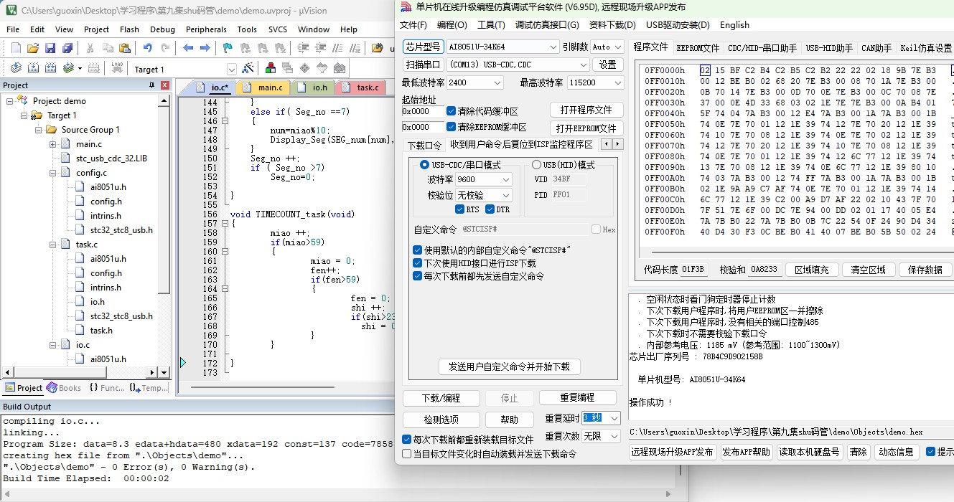Open the COM13 USB-CDC serial port dropdown
Screen dimensions: 954x502
[518, 65]
